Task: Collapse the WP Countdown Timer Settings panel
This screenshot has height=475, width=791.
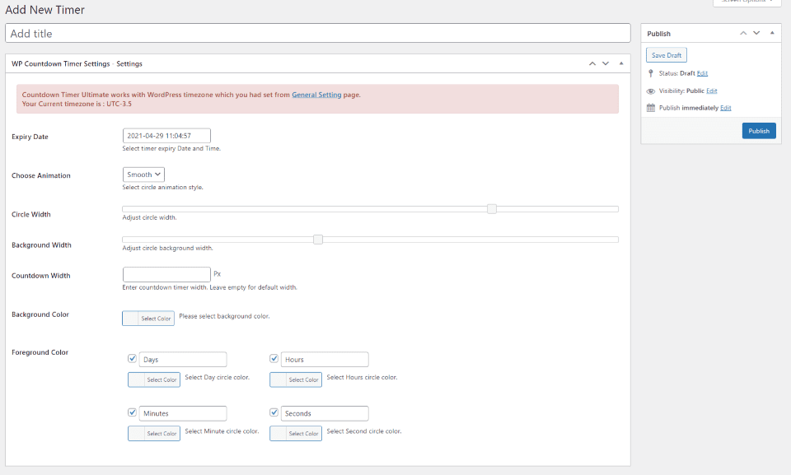Action: [x=621, y=63]
